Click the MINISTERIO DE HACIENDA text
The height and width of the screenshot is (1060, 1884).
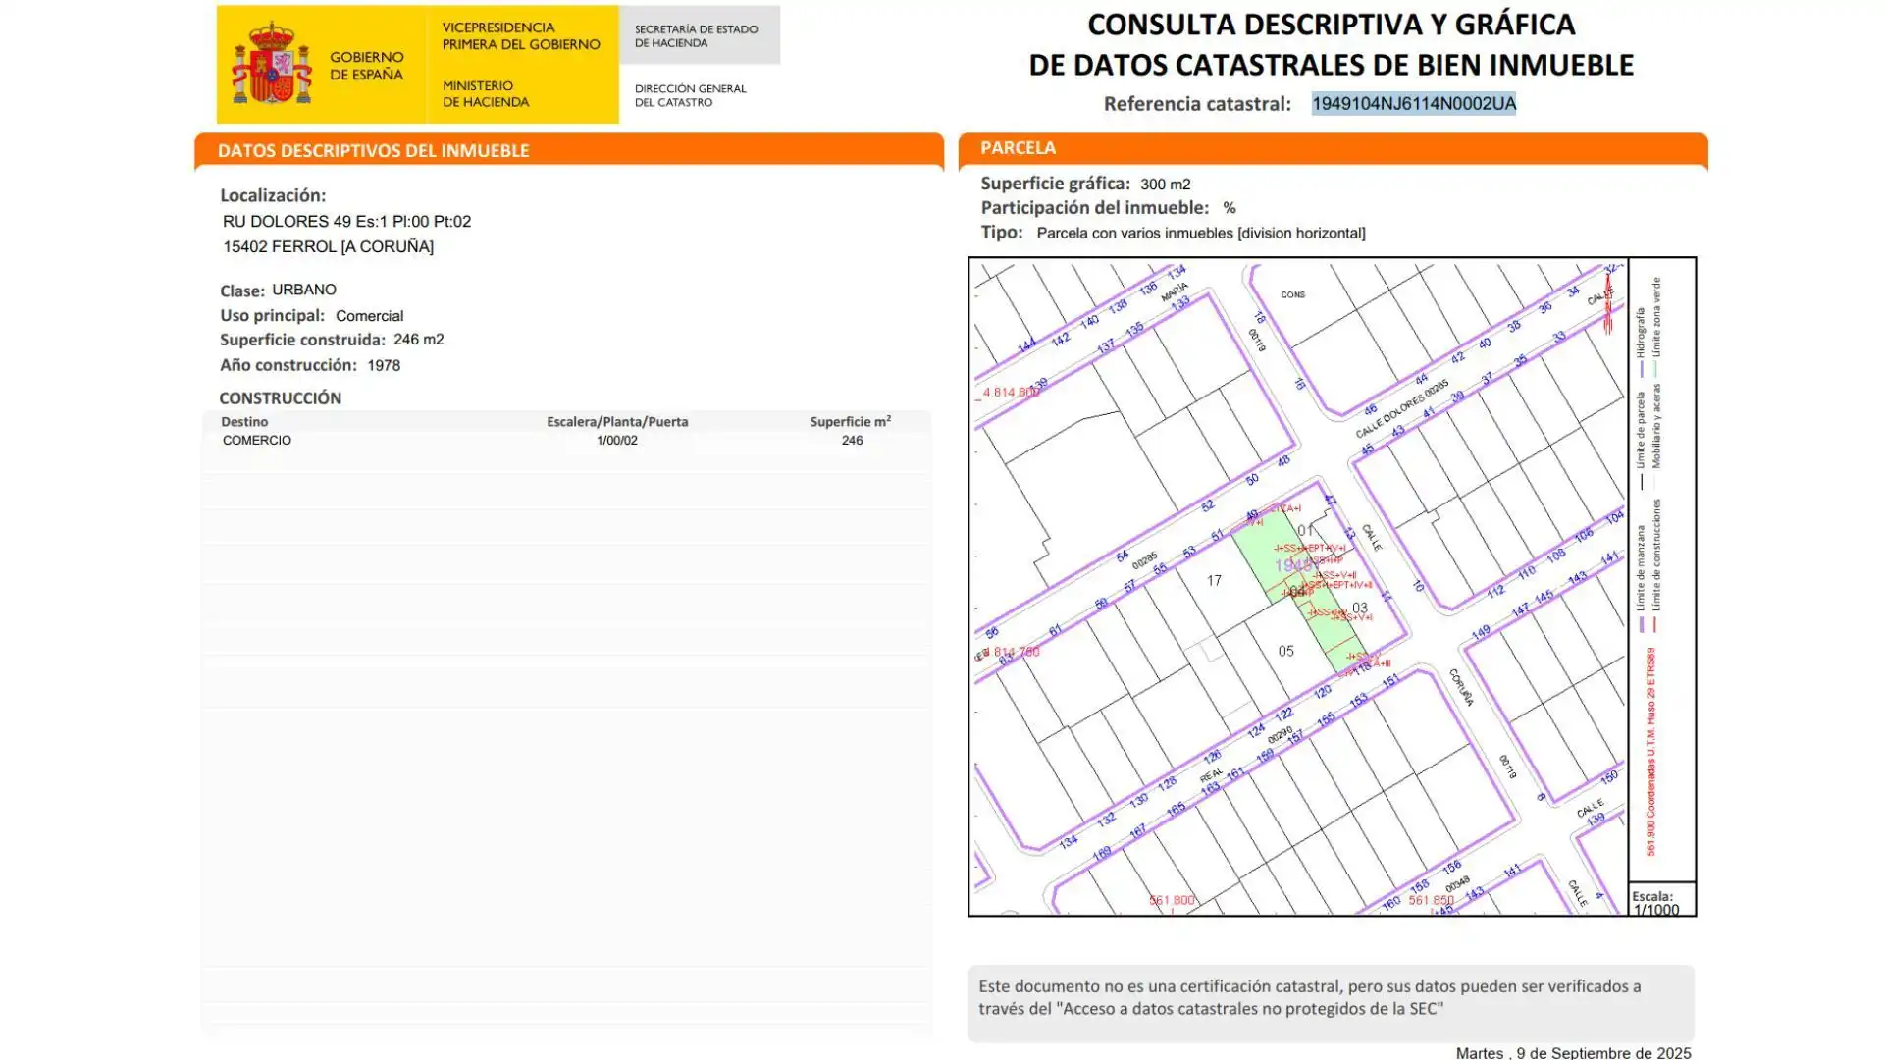point(485,94)
